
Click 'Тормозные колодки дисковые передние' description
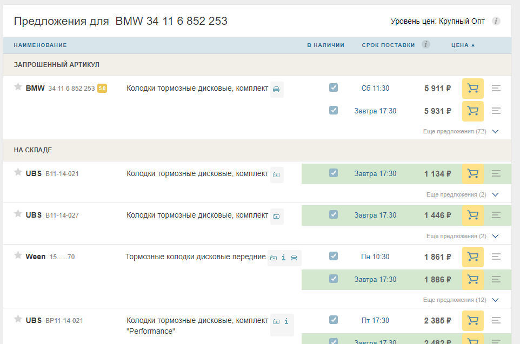pos(195,257)
